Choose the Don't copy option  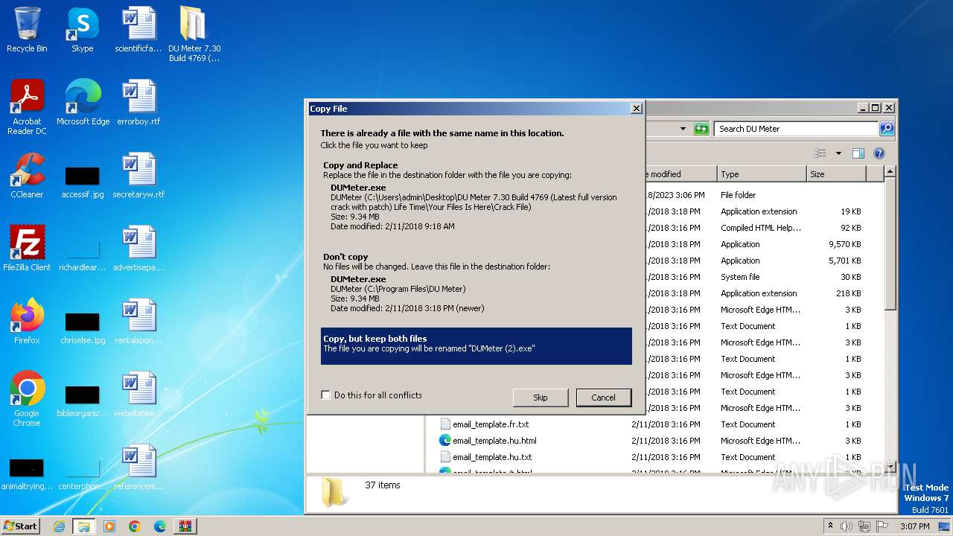(476, 282)
